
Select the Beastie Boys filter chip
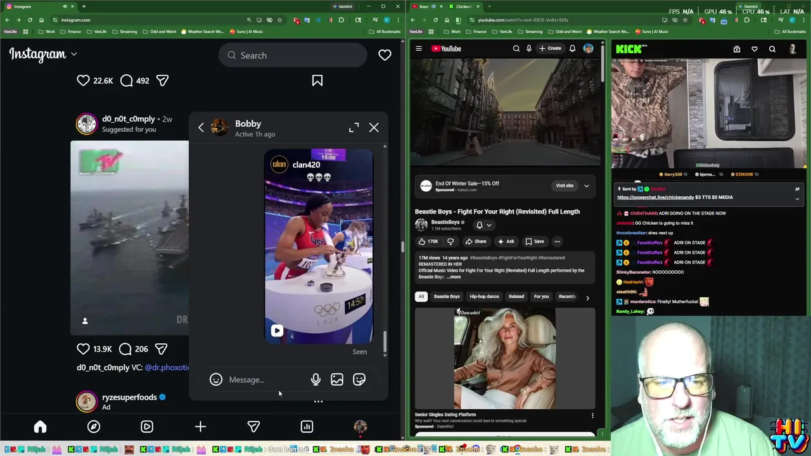coord(447,296)
